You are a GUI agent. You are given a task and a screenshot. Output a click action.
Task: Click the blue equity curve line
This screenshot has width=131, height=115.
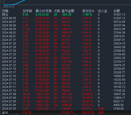[x=15, y=3]
